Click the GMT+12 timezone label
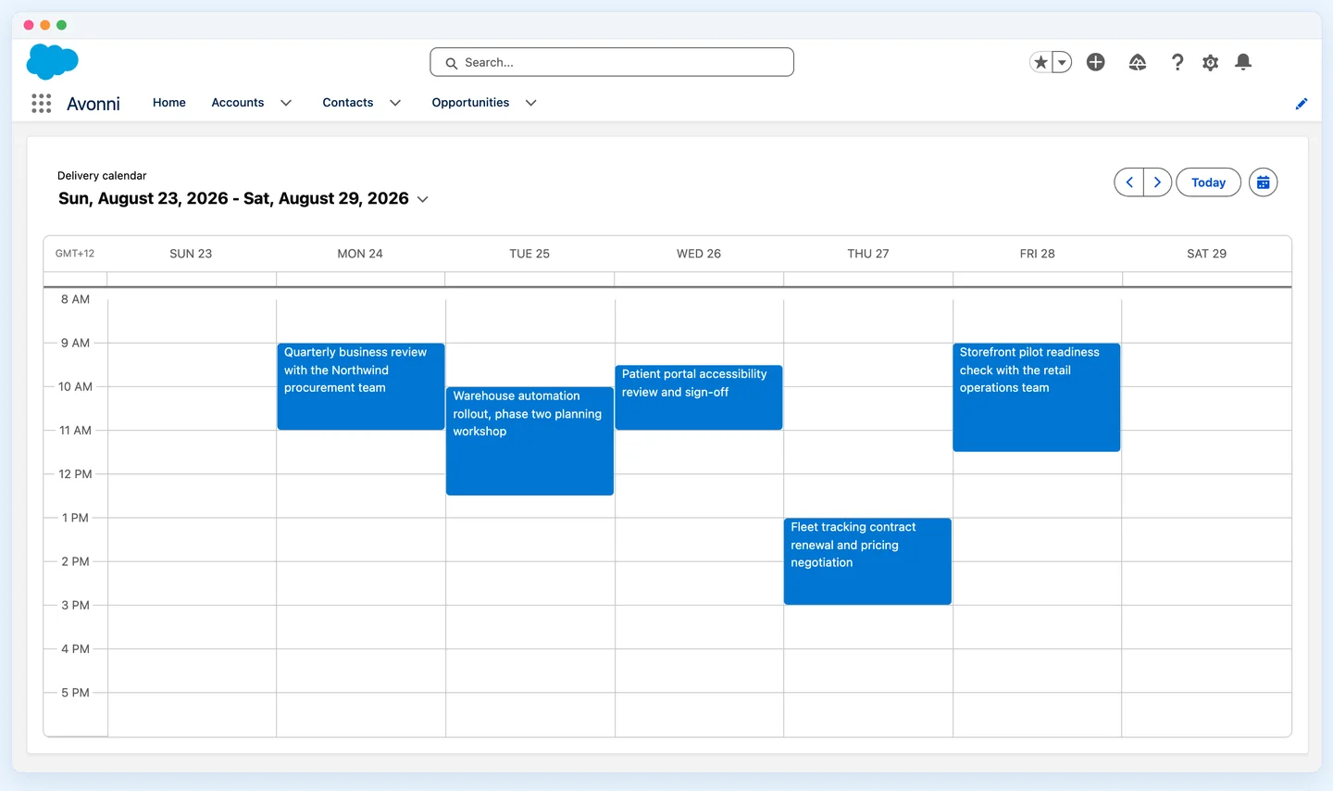1333x791 pixels. (x=75, y=254)
